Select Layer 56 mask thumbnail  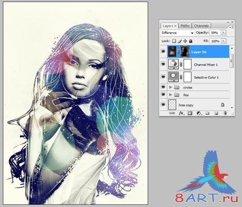(185, 52)
